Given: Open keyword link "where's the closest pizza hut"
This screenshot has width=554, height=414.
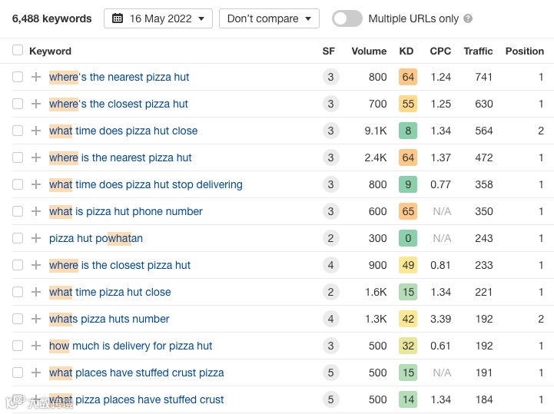Looking at the screenshot, I should (118, 104).
